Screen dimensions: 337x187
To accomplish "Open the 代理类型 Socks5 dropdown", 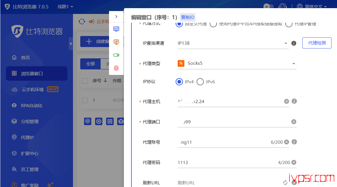I will tap(237, 63).
